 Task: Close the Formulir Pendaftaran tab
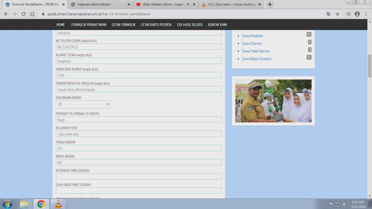click(63, 4)
